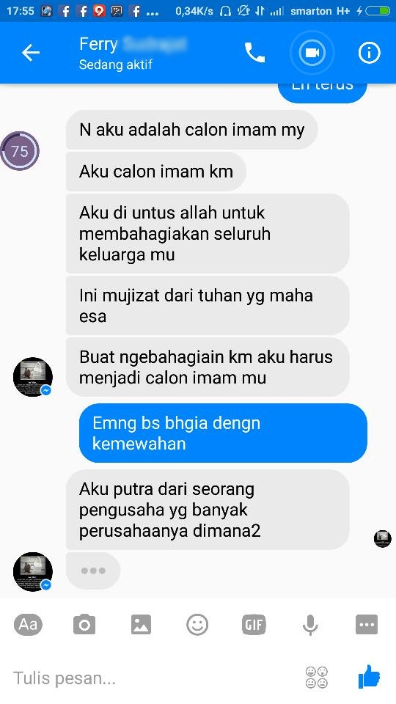Open more options three-dots icon

[367, 625]
